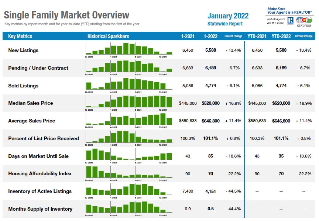319x221 pixels.
Task: Click the REALTOR R logo icon
Action: (x=290, y=21)
